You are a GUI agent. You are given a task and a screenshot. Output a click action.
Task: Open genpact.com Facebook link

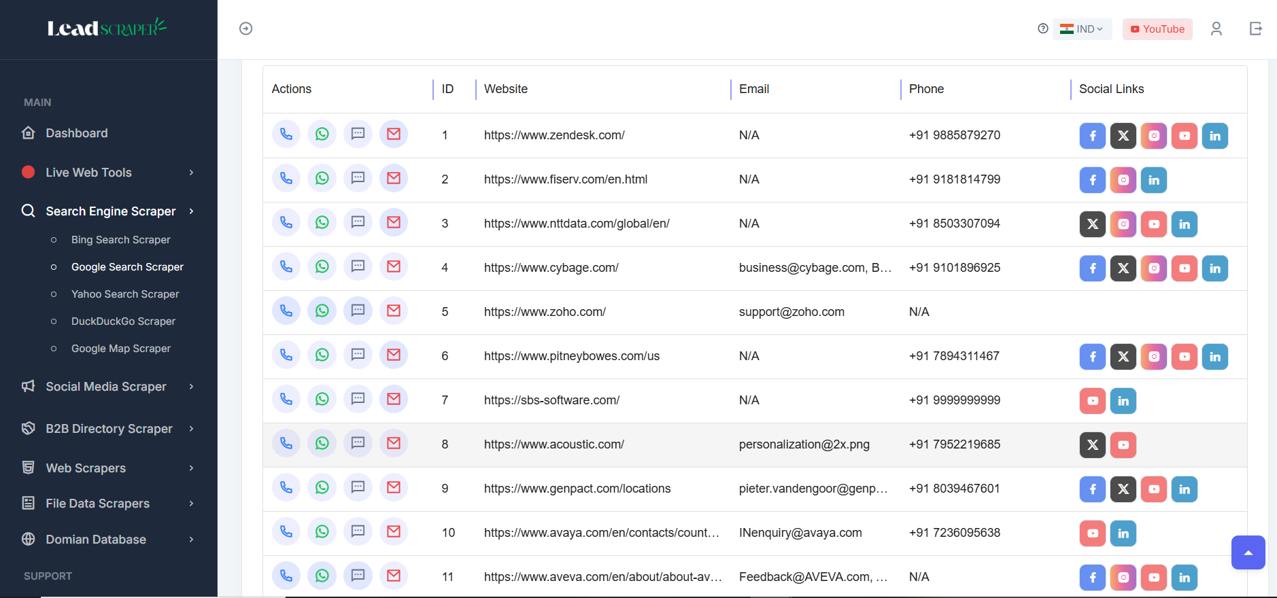1093,489
